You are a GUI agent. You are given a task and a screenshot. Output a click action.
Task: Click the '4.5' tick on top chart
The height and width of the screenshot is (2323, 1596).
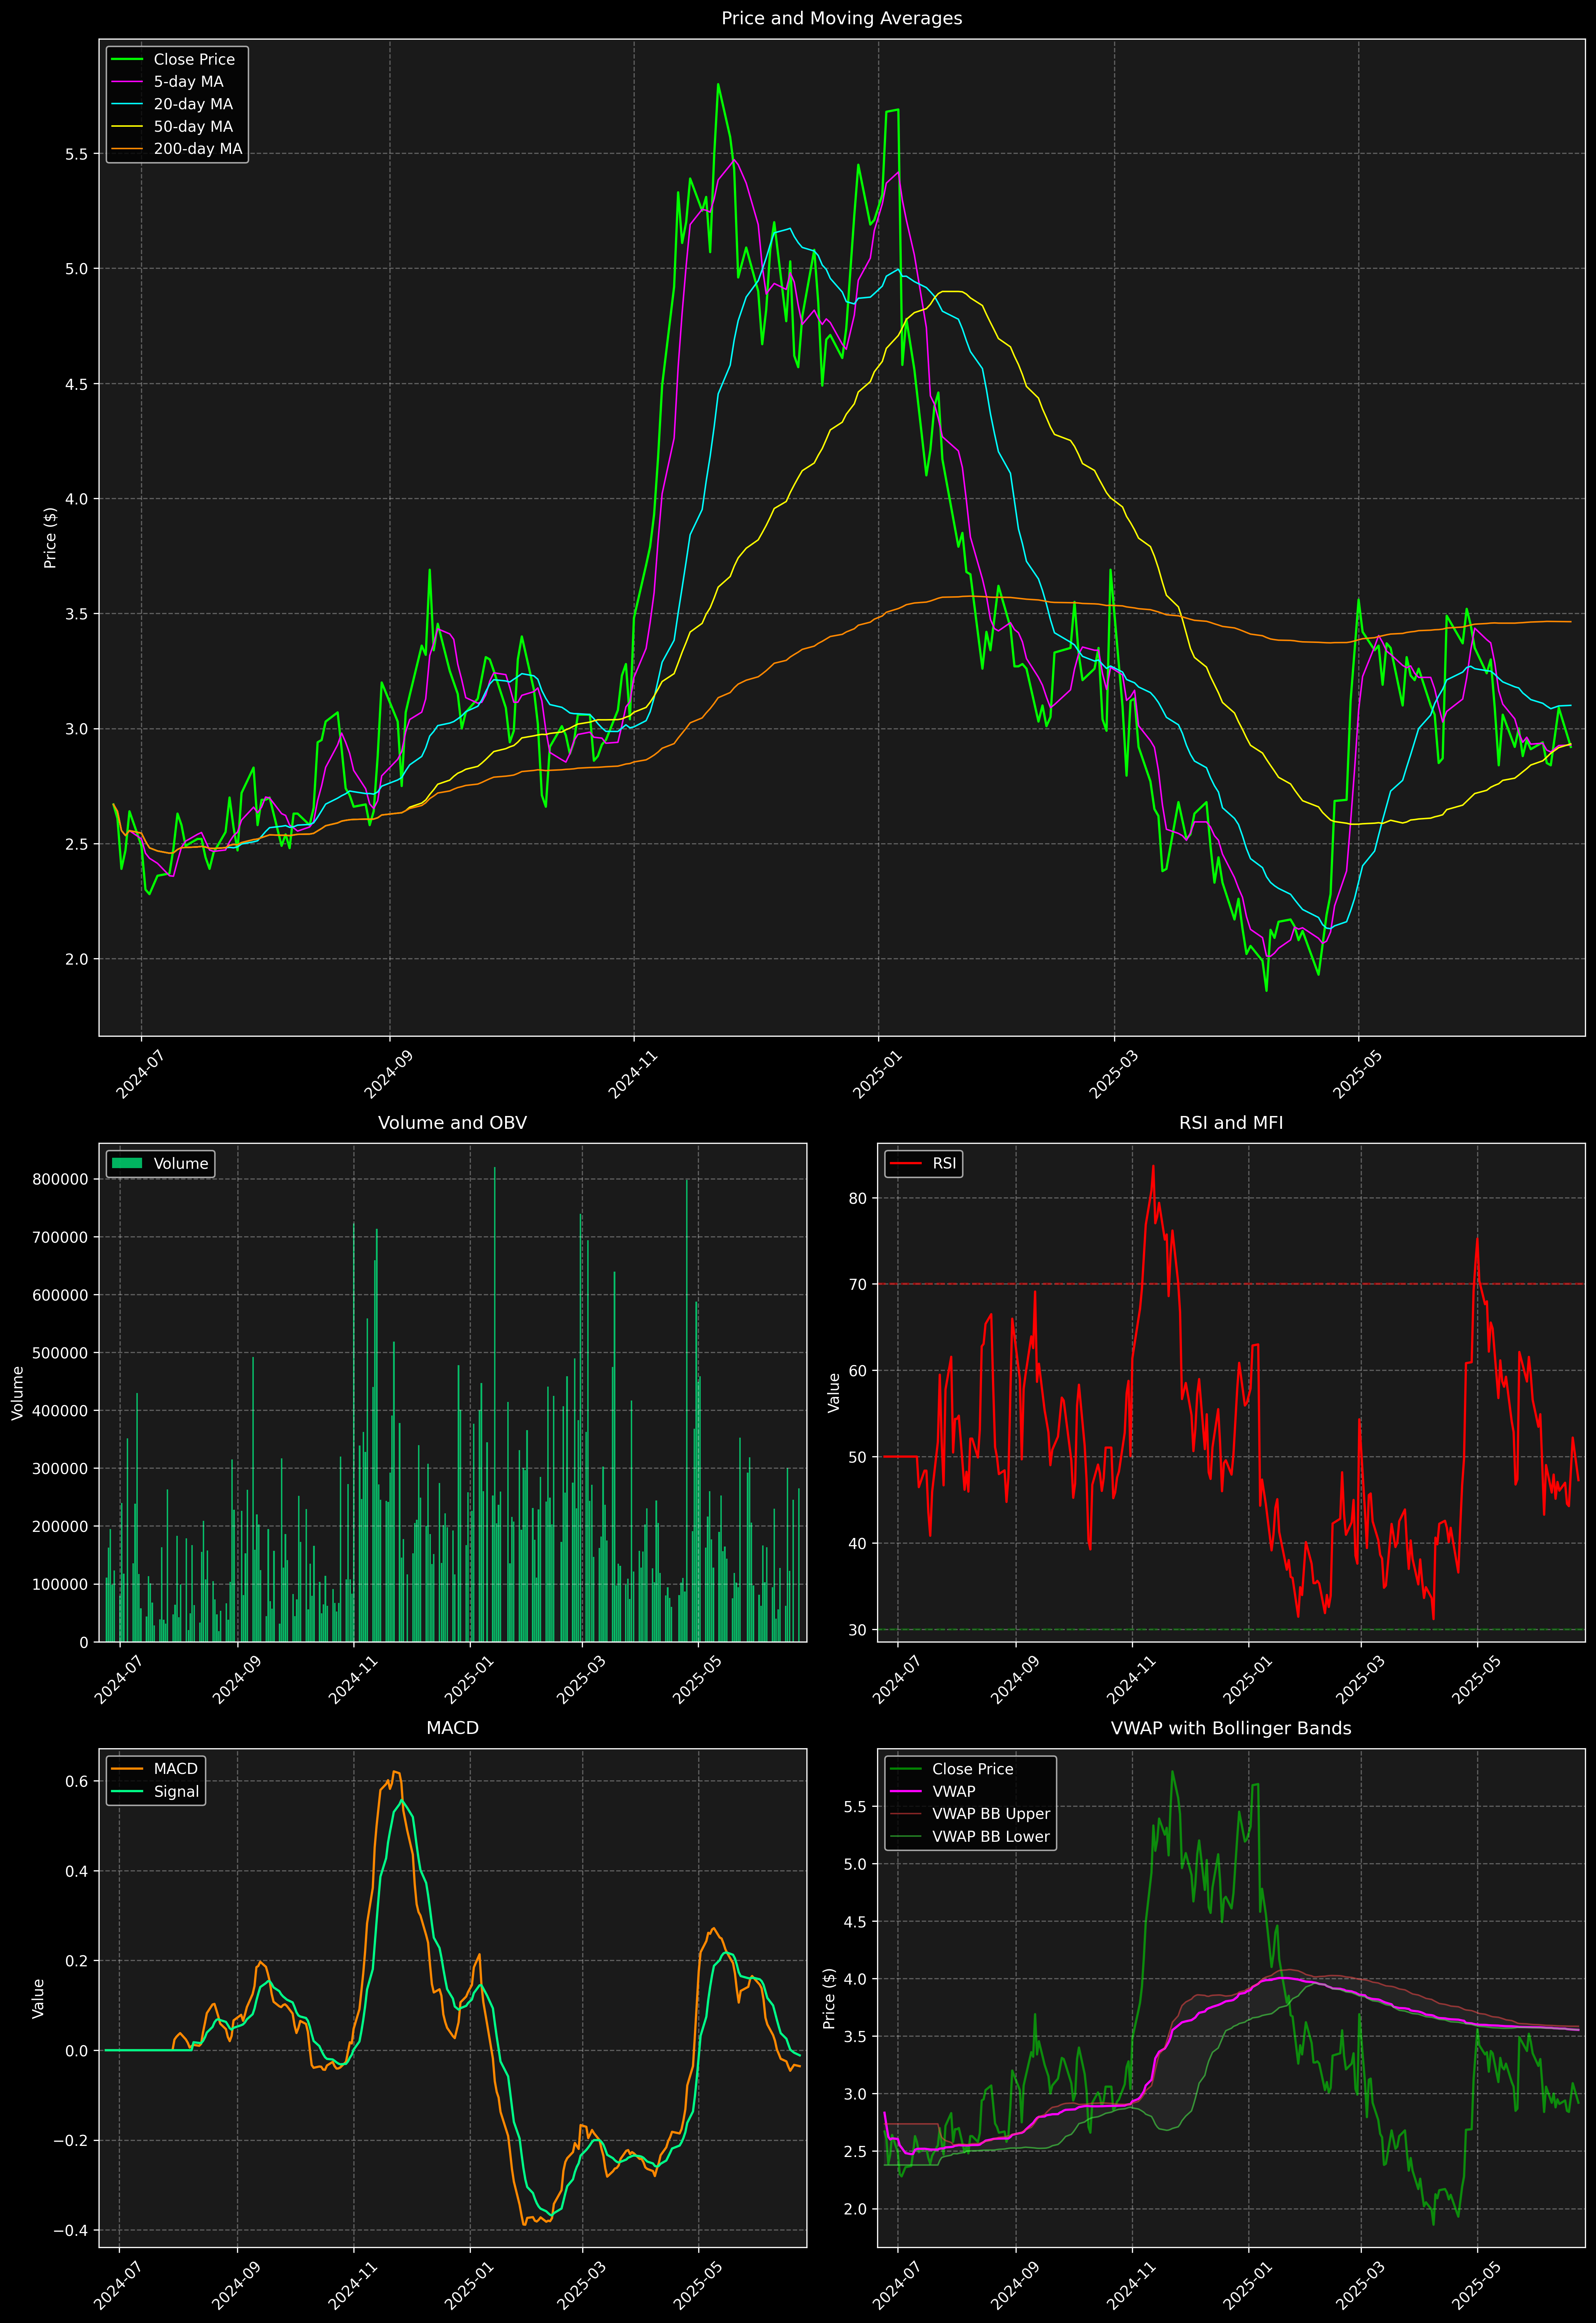[77, 384]
